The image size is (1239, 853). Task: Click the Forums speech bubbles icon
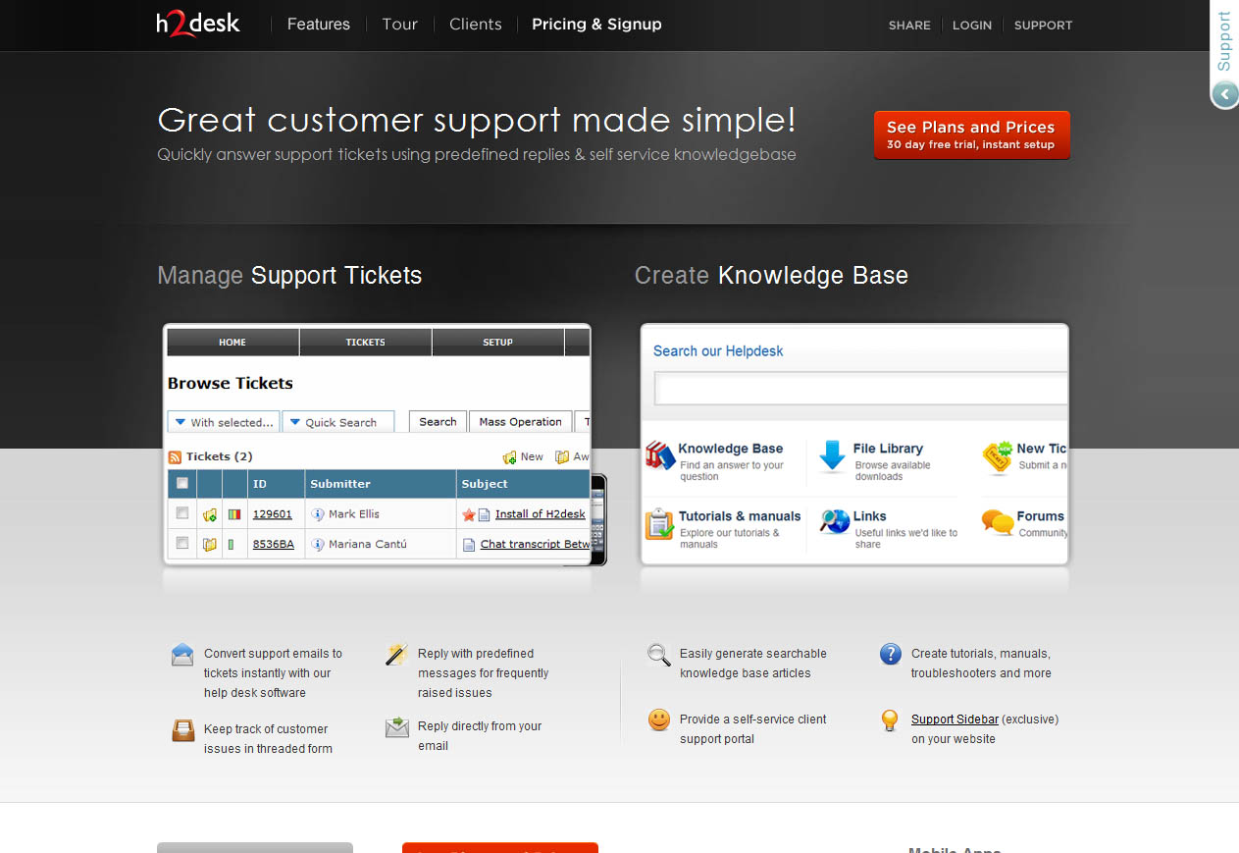click(998, 522)
